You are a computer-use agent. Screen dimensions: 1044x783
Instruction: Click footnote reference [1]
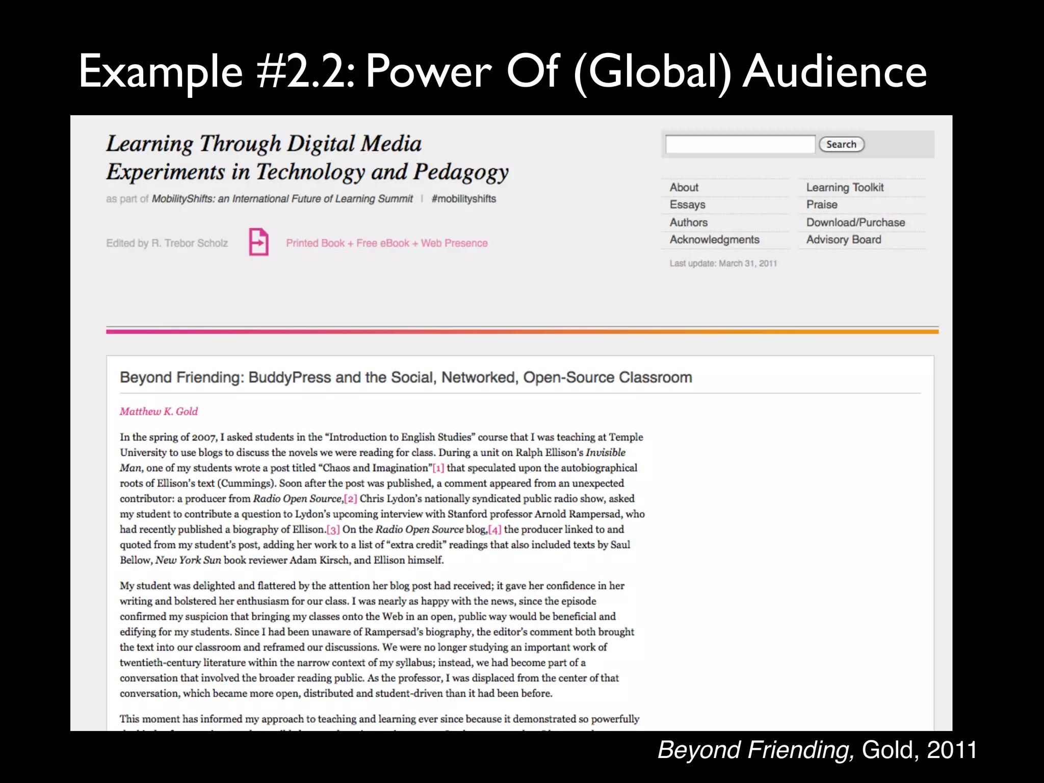pos(438,468)
